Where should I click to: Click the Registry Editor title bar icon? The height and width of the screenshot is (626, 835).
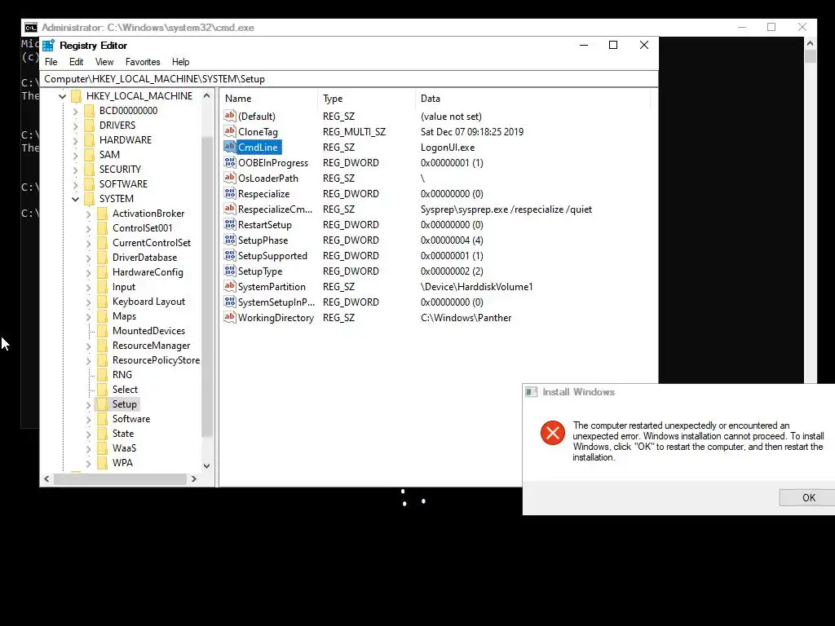48,46
